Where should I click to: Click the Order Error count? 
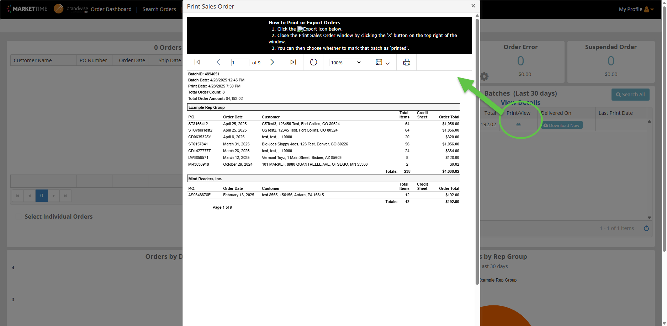[520, 61]
